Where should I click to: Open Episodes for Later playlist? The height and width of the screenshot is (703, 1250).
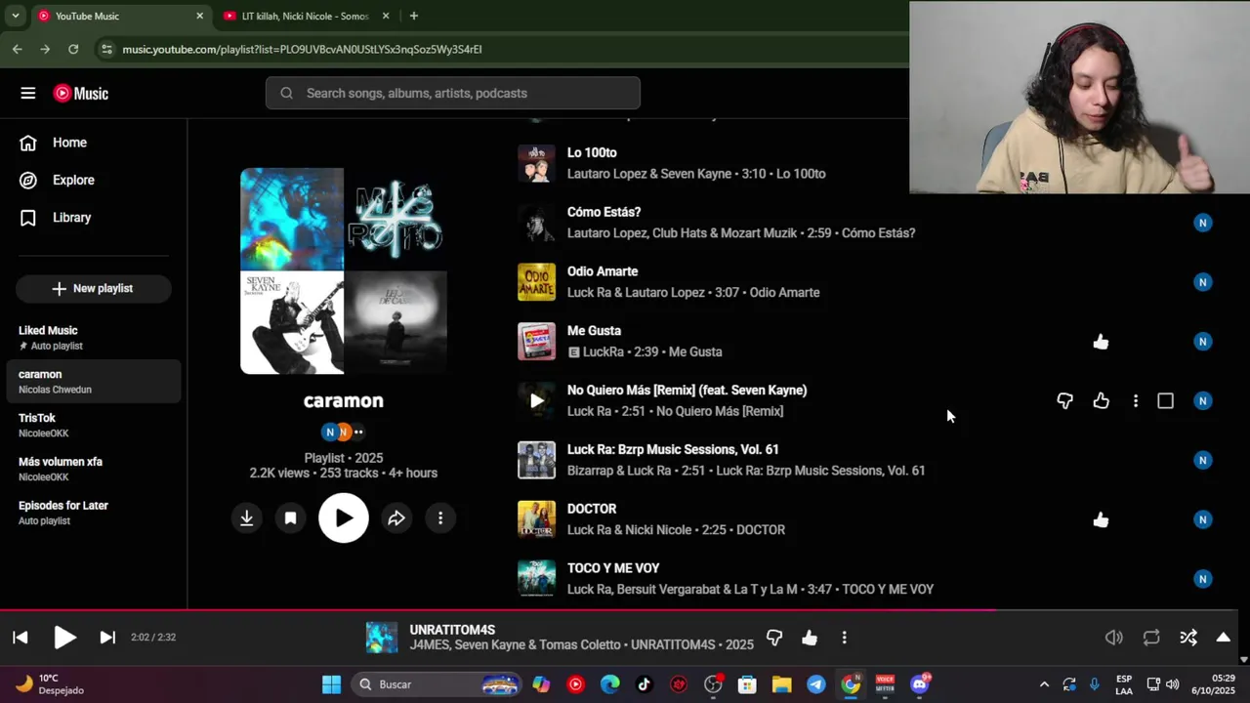coord(94,513)
